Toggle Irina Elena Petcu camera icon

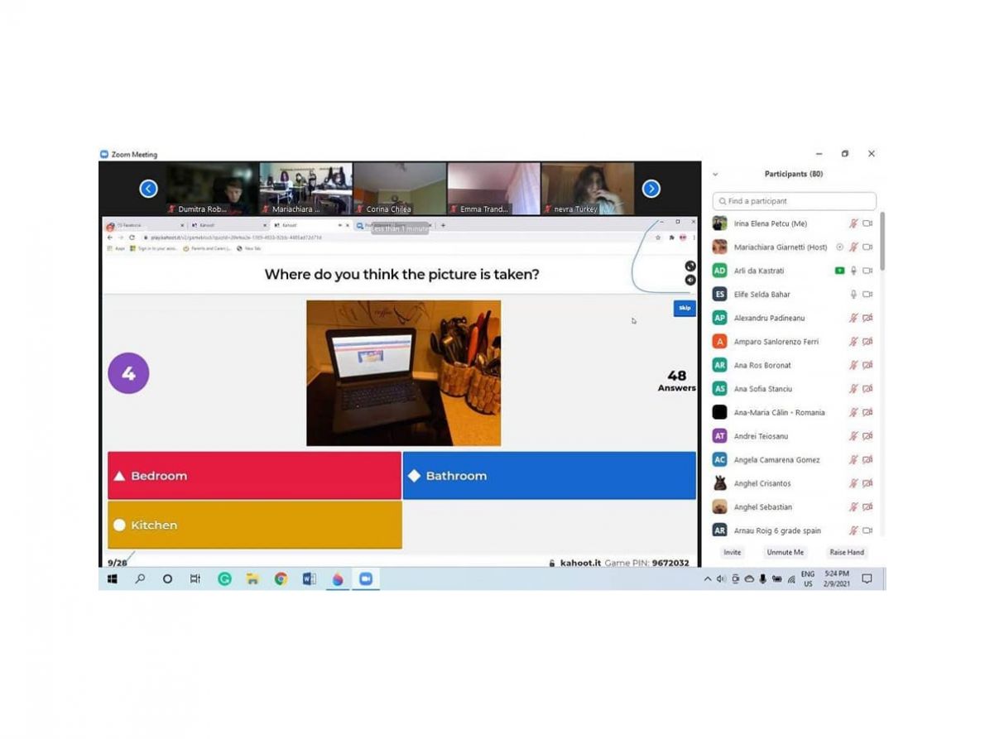tap(867, 223)
